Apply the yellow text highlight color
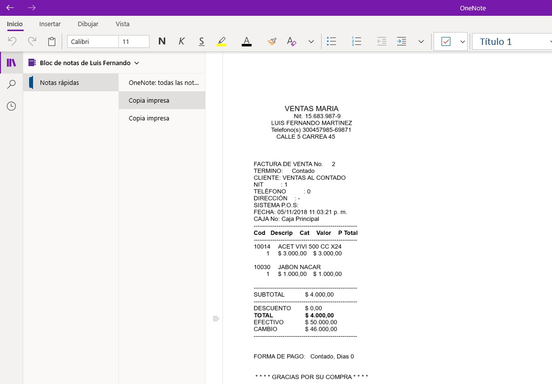 (221, 41)
